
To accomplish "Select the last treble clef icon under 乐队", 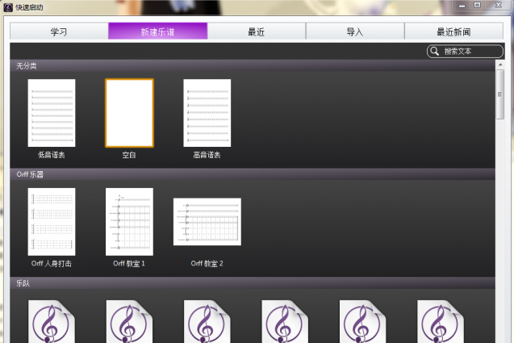I will click(x=441, y=322).
